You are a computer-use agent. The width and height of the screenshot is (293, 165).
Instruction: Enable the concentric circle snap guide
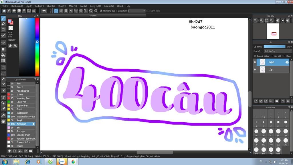point(81,11)
